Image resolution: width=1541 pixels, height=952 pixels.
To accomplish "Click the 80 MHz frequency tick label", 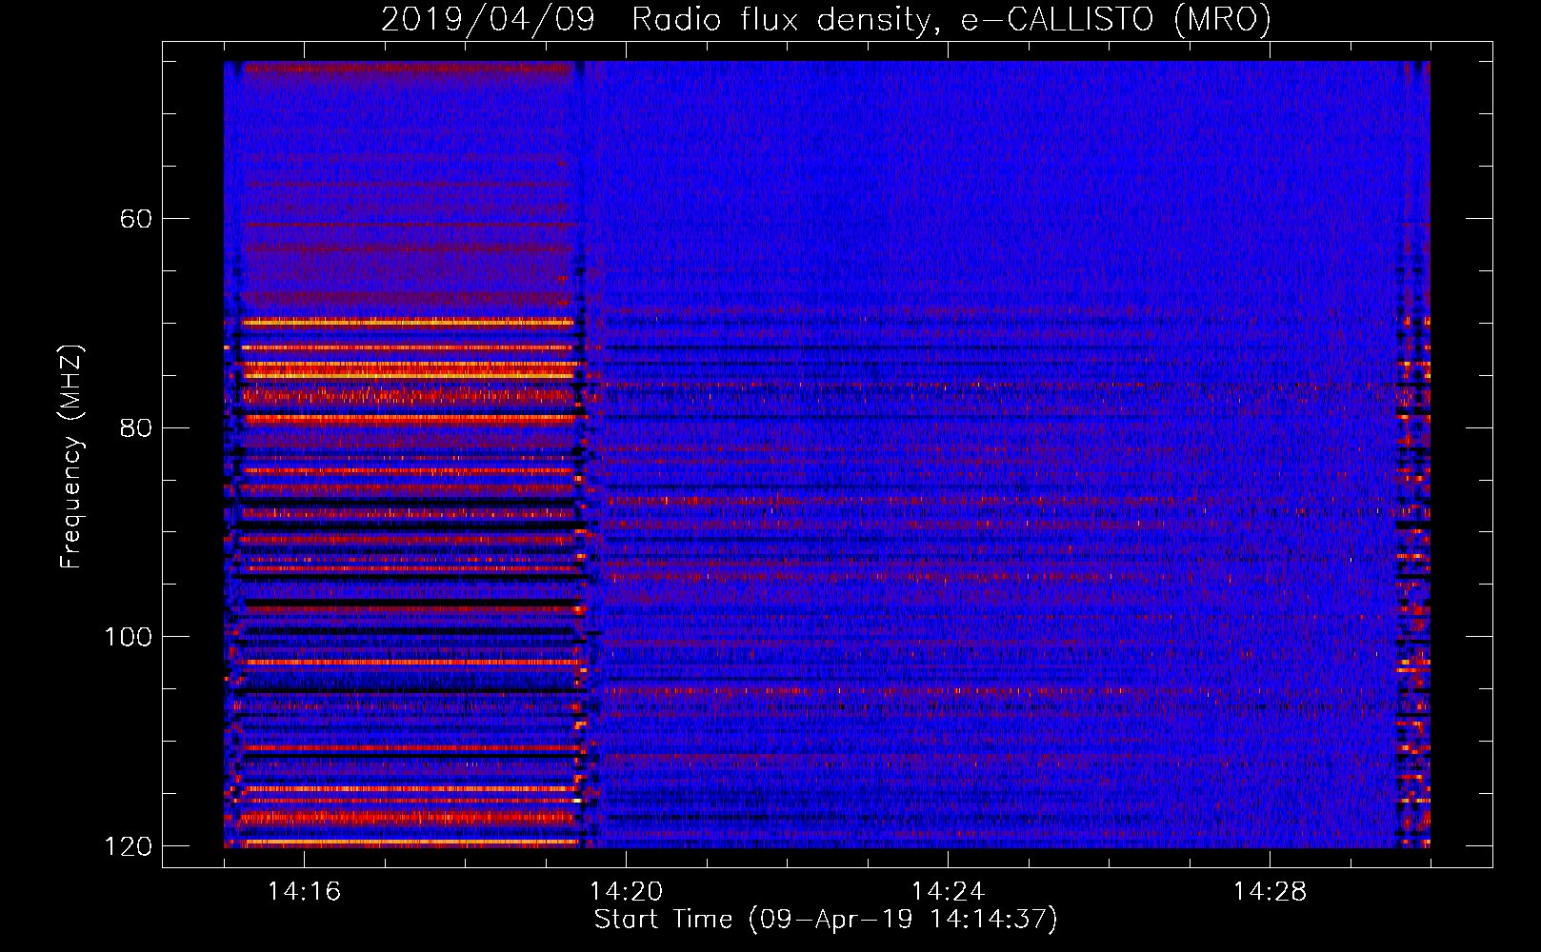I will (x=135, y=427).
